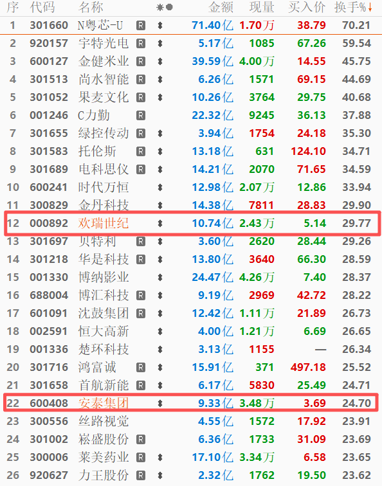Click the sun icon in the header
382x486 pixels.
(x=160, y=7)
